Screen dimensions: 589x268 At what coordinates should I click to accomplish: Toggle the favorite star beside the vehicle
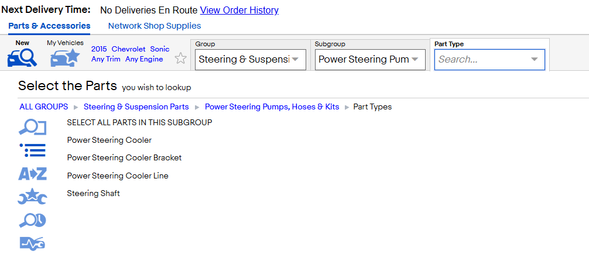[181, 58]
